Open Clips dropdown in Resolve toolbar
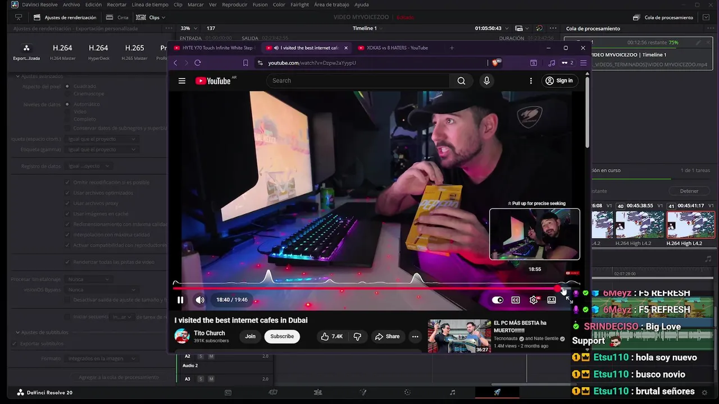Screen dimensions: 719x404 [151, 17]
